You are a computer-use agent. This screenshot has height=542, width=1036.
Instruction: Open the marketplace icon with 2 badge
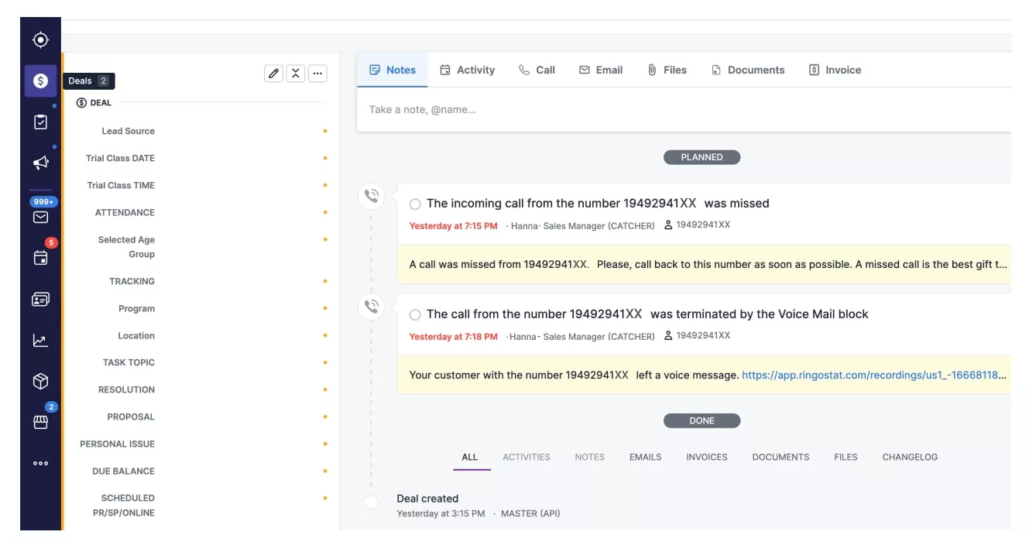coord(40,422)
